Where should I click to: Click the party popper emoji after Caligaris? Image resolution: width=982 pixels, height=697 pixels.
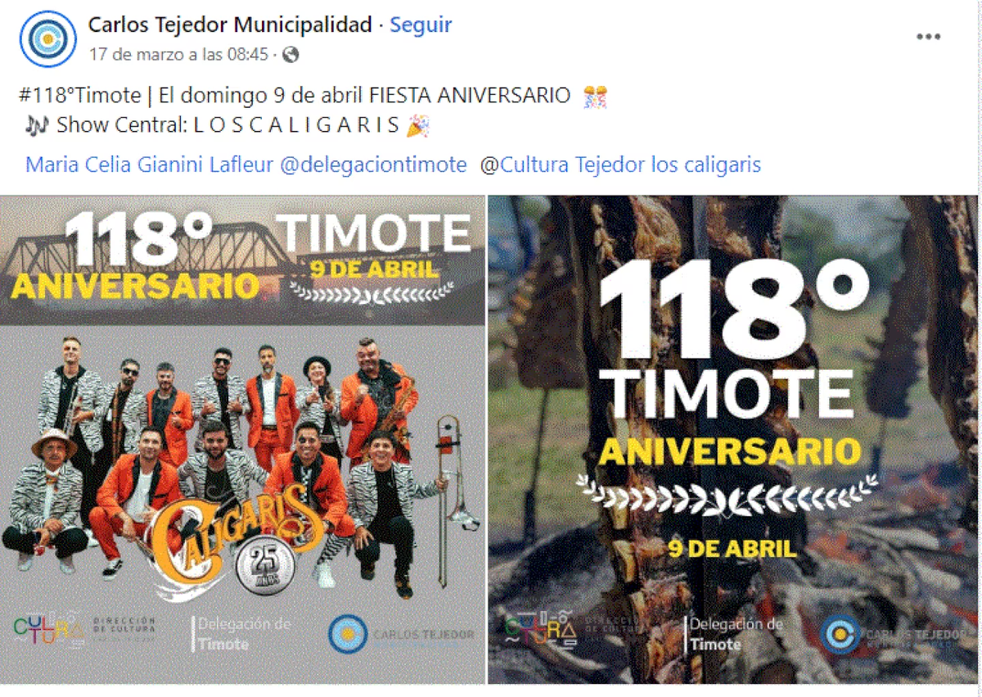click(x=419, y=125)
